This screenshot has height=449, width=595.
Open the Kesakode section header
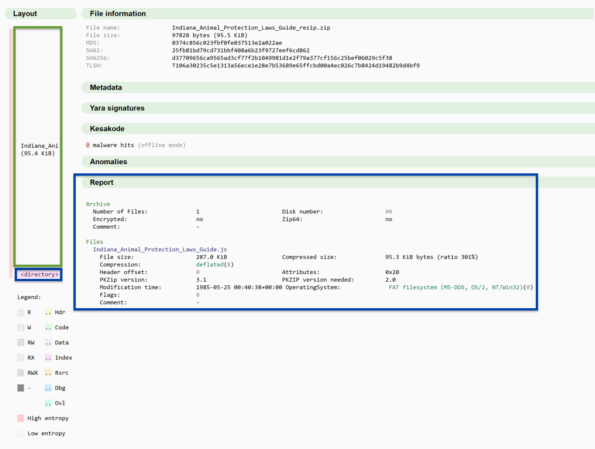pos(107,128)
